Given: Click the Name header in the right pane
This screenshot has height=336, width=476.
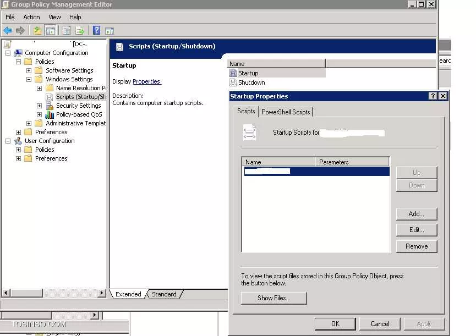Looking at the screenshot, I should pyautogui.click(x=276, y=64).
